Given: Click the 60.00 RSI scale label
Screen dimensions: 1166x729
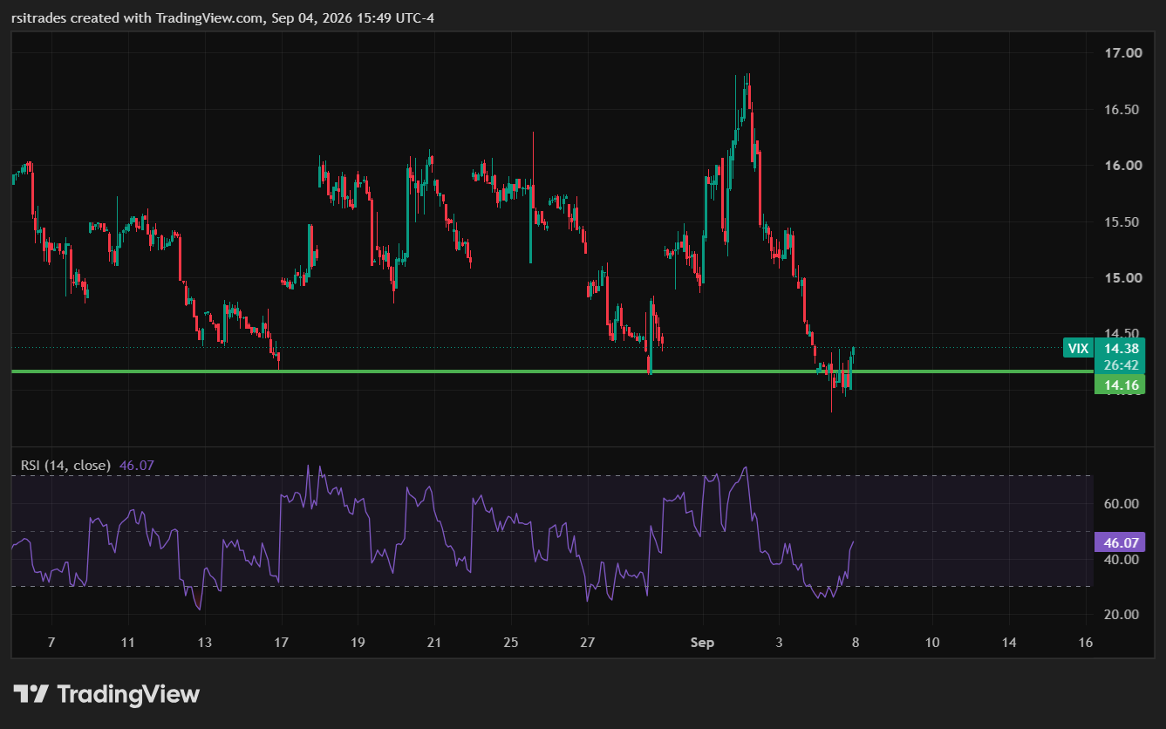Looking at the screenshot, I should (x=1123, y=504).
